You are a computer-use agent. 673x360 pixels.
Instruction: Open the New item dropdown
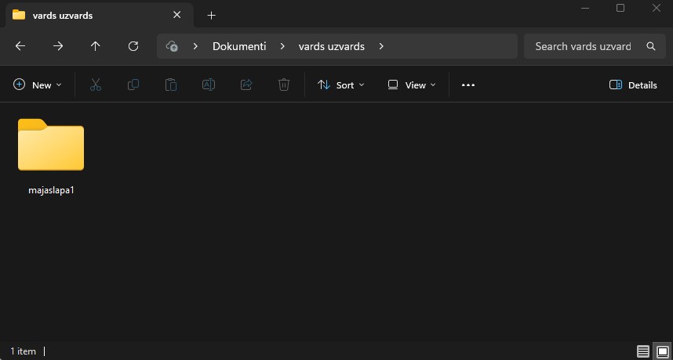point(38,85)
